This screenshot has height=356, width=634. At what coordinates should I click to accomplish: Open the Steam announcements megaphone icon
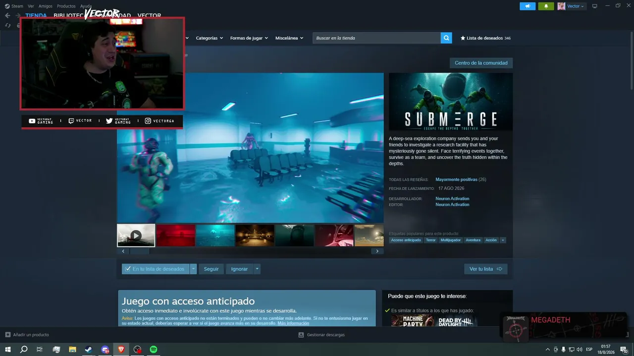(x=528, y=6)
